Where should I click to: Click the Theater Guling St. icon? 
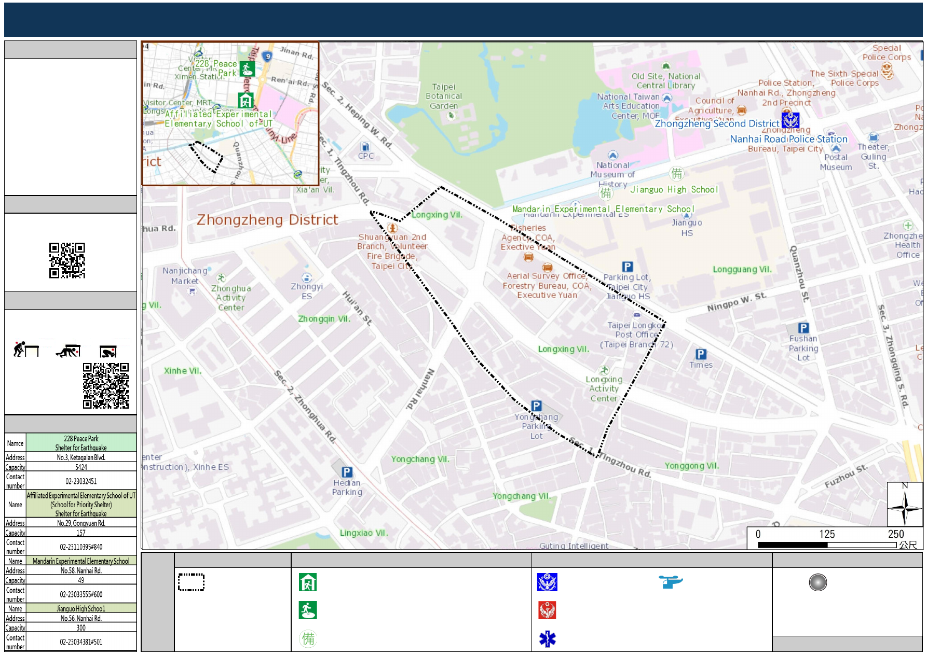(874, 137)
